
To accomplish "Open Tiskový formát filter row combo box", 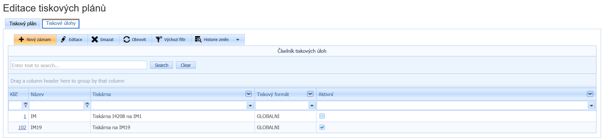I will tap(312, 106).
